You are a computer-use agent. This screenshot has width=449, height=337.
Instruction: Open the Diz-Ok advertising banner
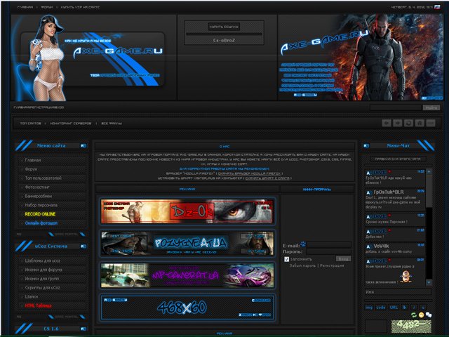coord(187,211)
